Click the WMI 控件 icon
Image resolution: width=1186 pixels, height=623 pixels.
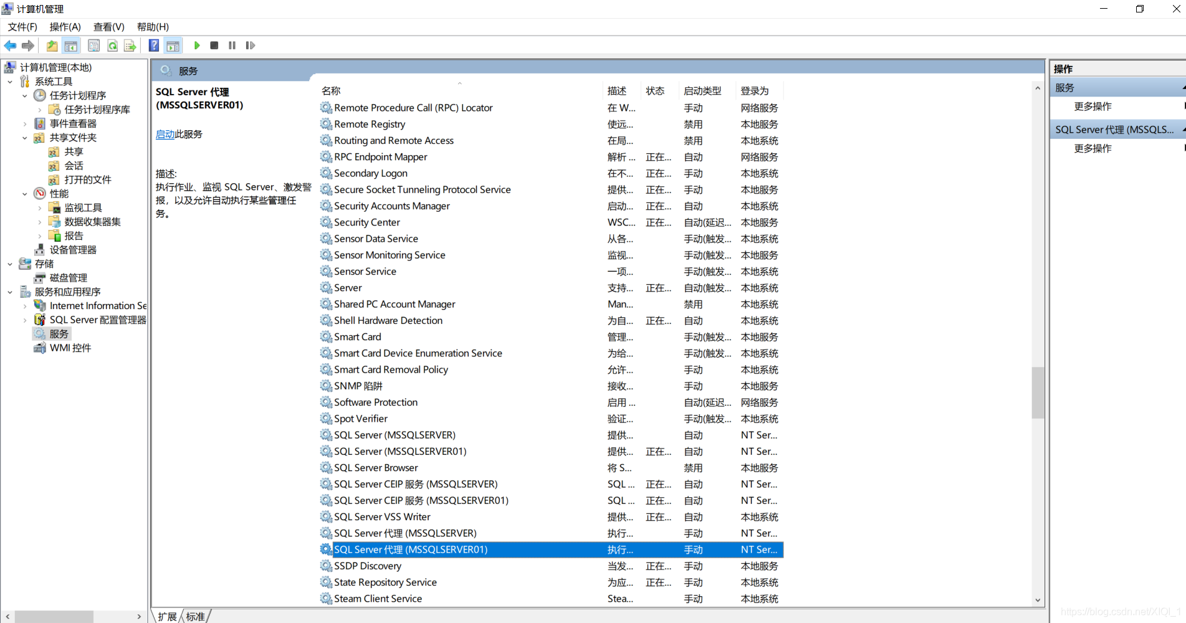point(40,348)
